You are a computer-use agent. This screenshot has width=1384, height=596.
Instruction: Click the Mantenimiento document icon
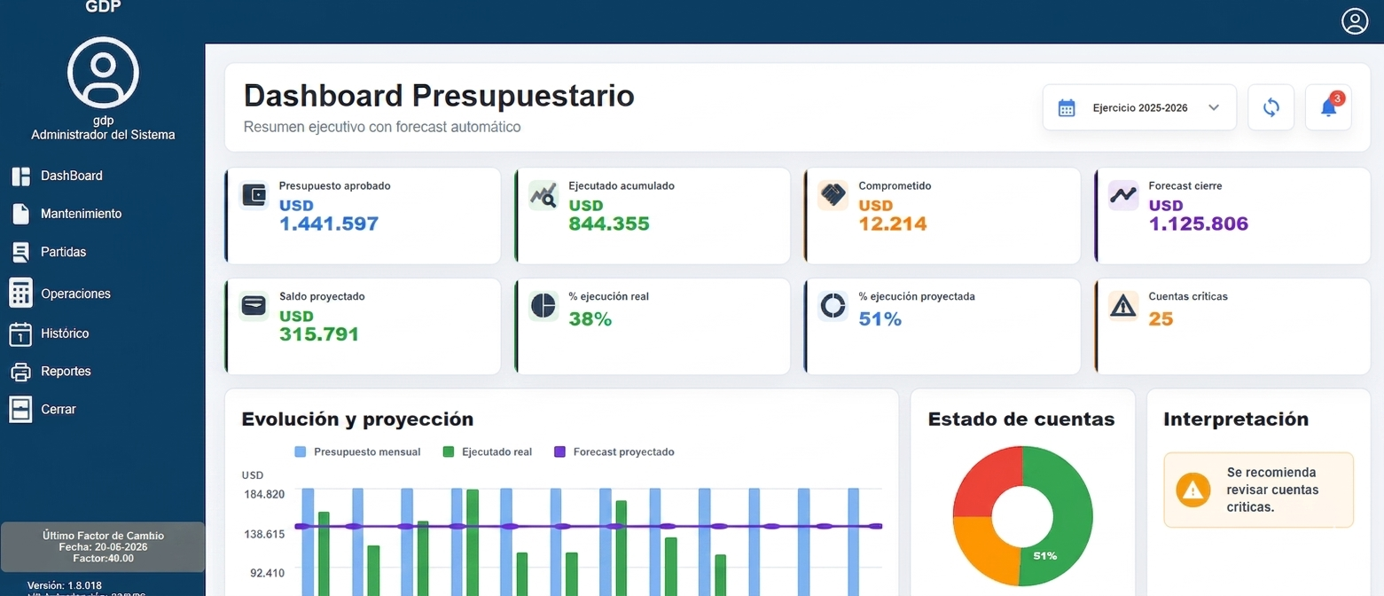coord(20,214)
